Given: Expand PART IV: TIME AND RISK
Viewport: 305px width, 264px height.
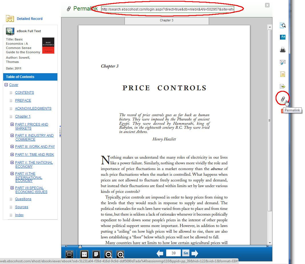Looking at the screenshot, I should tap(12, 154).
